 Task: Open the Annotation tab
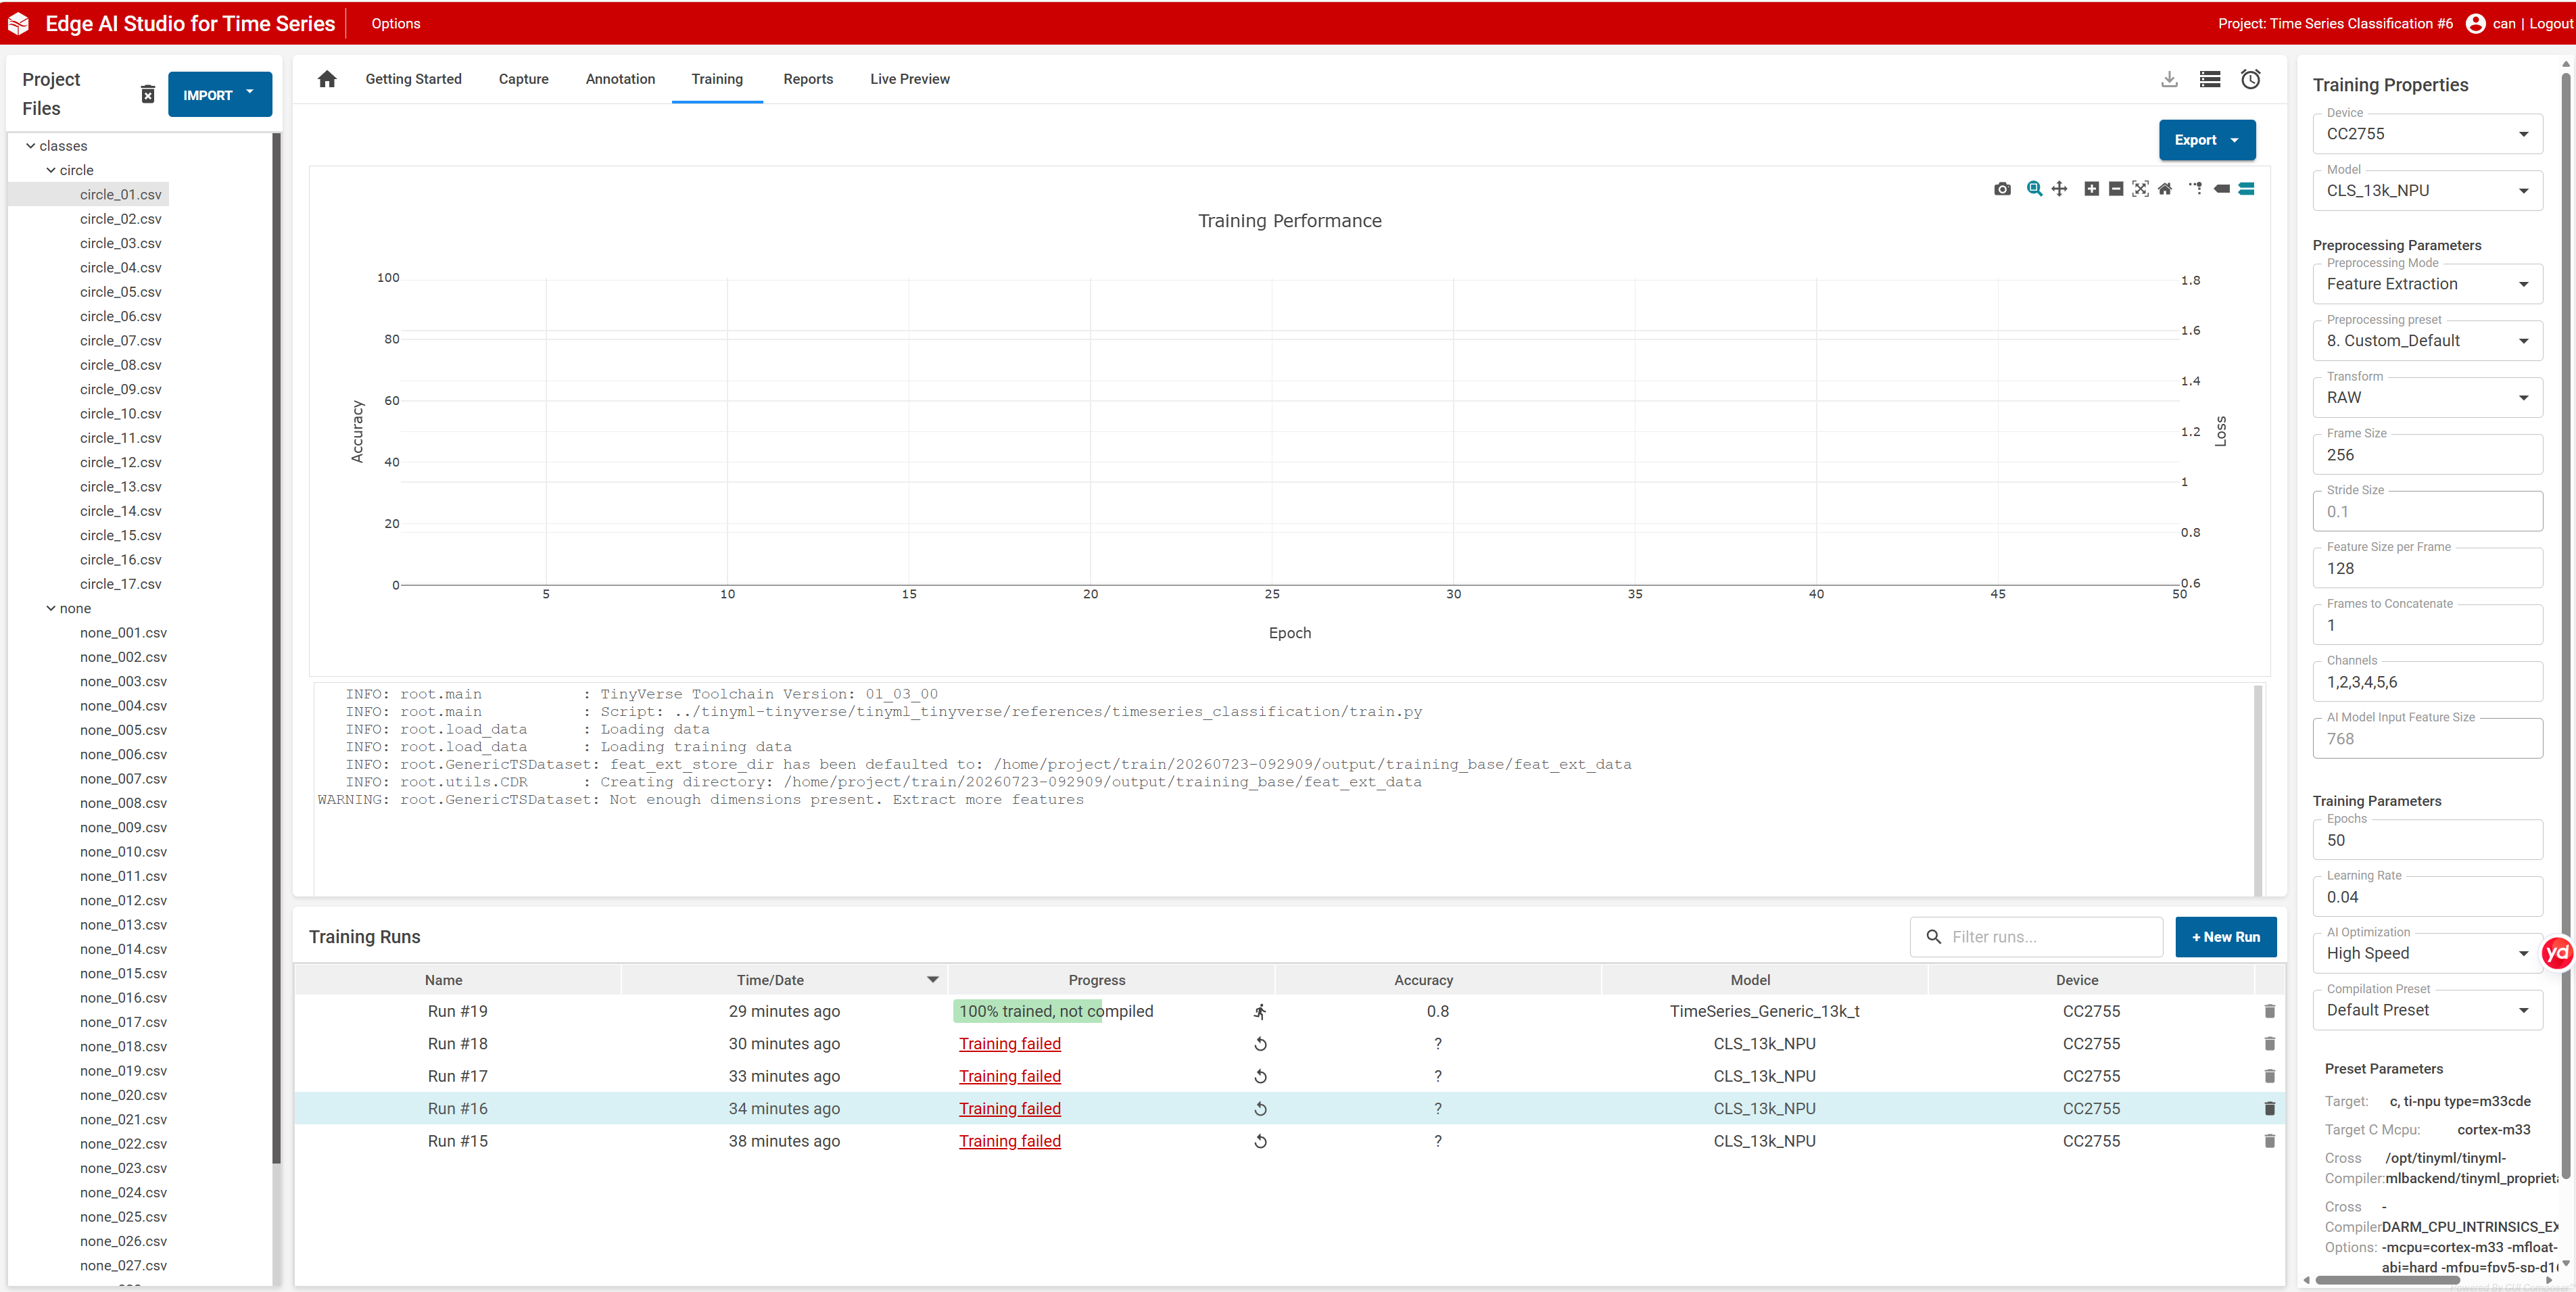pyautogui.click(x=620, y=79)
